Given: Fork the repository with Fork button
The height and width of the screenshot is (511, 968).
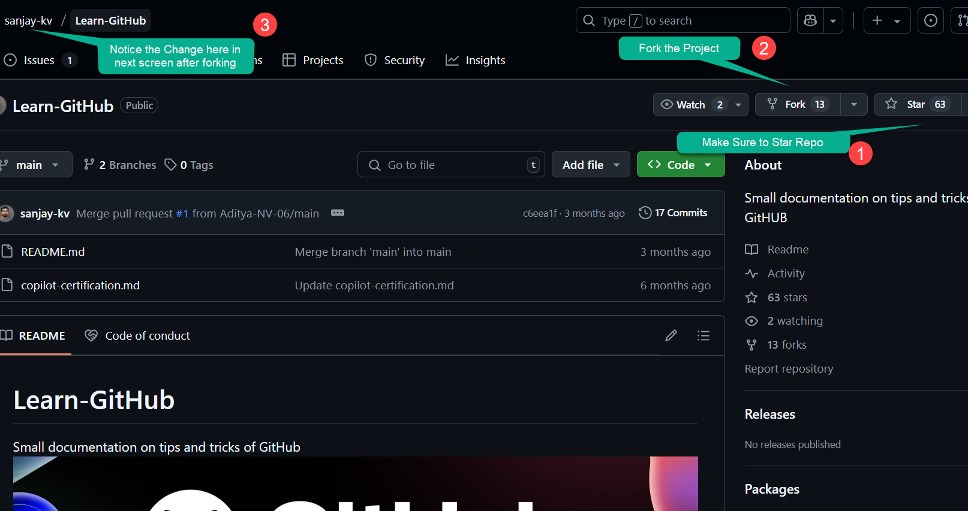Looking at the screenshot, I should click(797, 105).
